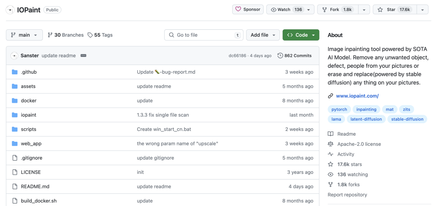Select the zits topic tag
Viewport: 440px width, 206px height.
pos(406,109)
